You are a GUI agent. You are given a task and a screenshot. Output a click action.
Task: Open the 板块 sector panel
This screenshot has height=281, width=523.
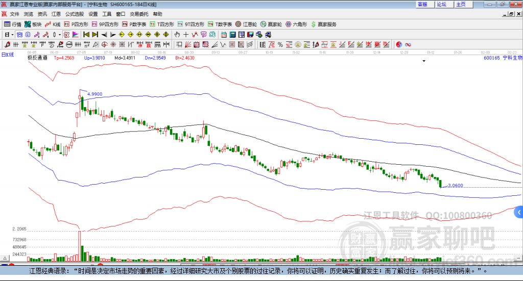(x=33, y=24)
